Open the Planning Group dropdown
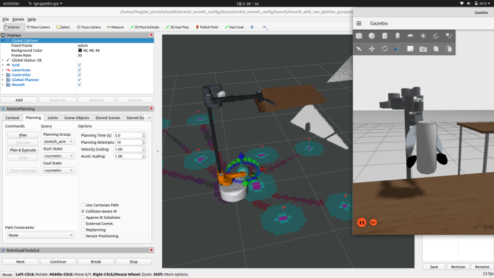 pos(58,142)
